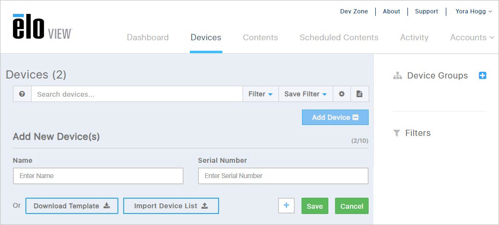Switch to the Dashboard tab
The width and height of the screenshot is (499, 225).
click(x=148, y=37)
